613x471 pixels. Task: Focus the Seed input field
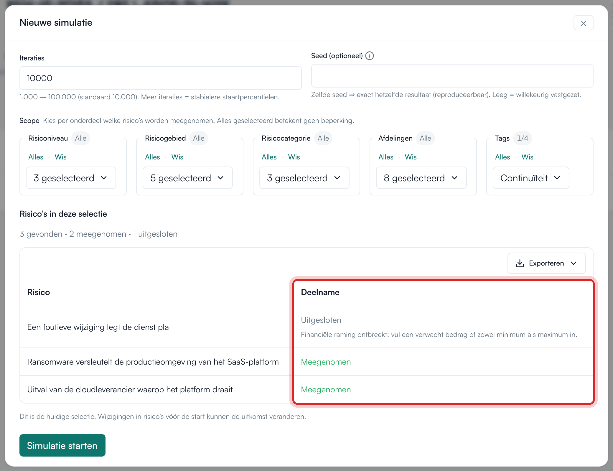click(452, 76)
